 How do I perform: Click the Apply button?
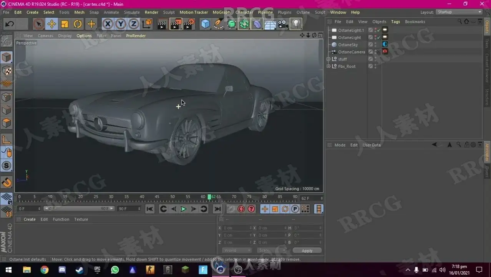pos(307,250)
